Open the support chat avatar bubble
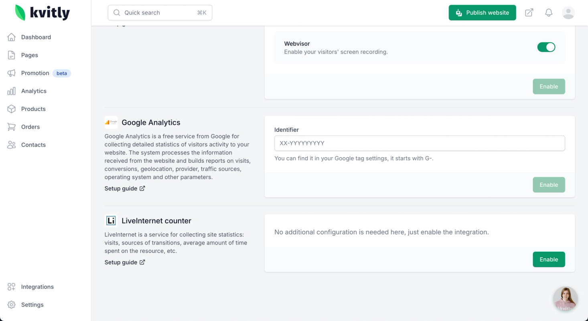The height and width of the screenshot is (321, 588). (565, 299)
